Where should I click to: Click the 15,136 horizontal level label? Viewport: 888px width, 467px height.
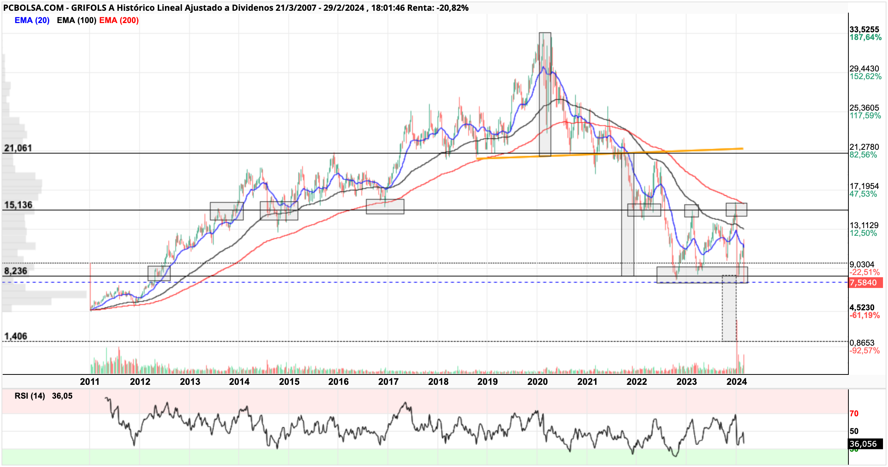[x=18, y=205]
